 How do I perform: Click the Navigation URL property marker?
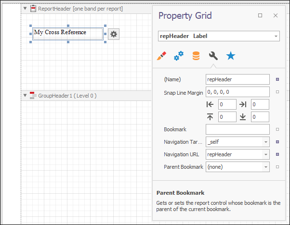coord(277,154)
